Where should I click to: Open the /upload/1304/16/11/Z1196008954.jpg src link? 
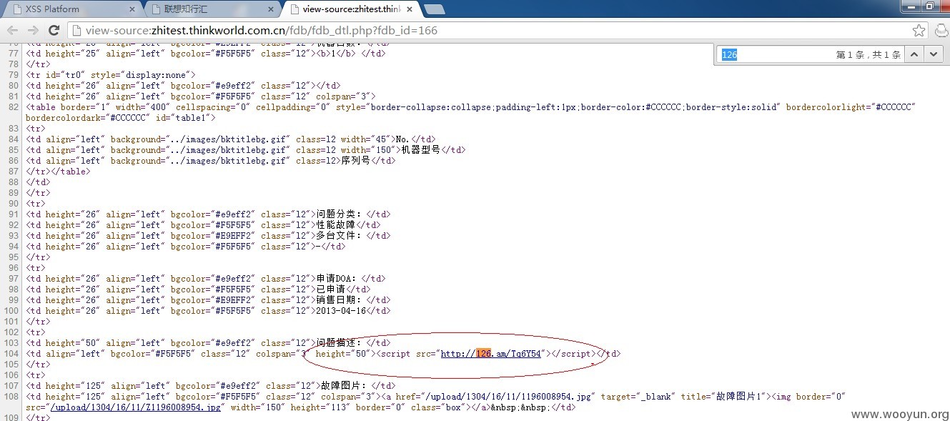point(134,407)
